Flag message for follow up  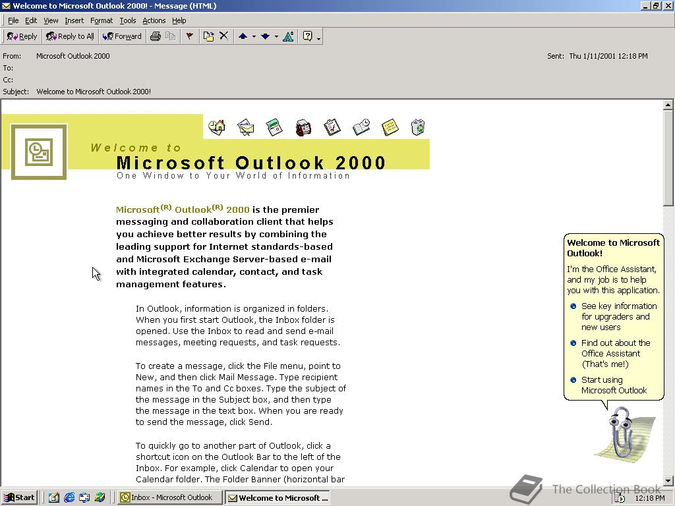(x=189, y=37)
